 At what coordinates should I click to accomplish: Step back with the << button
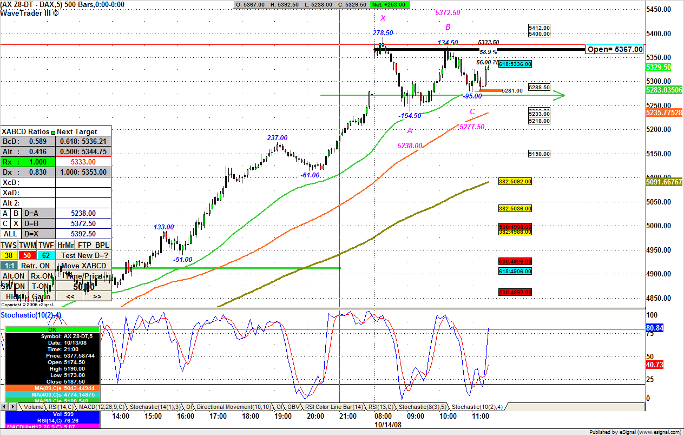pyautogui.click(x=70, y=296)
